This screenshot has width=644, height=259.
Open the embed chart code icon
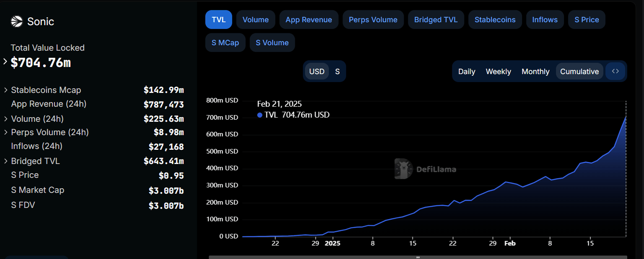615,71
